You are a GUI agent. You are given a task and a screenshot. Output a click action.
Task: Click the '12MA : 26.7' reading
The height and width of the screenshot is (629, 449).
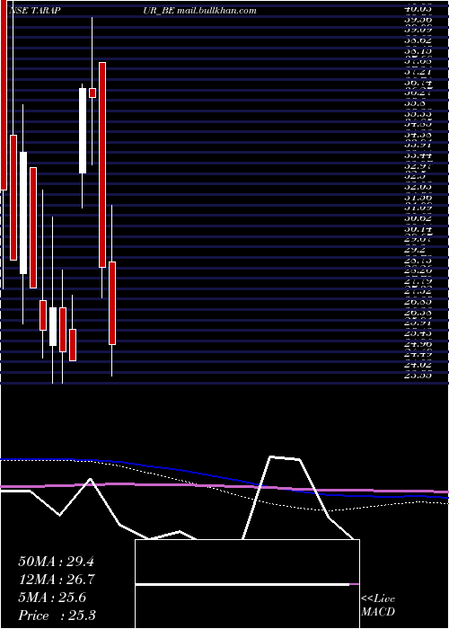pos(56,580)
